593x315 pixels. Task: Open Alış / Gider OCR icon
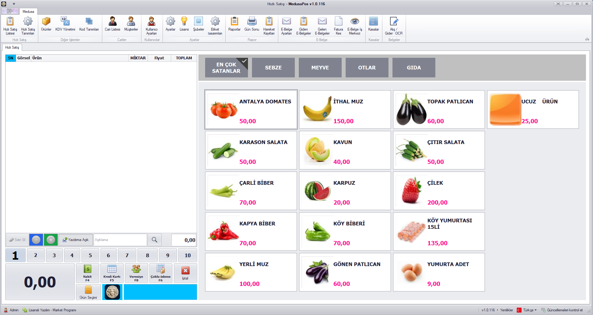(x=394, y=26)
